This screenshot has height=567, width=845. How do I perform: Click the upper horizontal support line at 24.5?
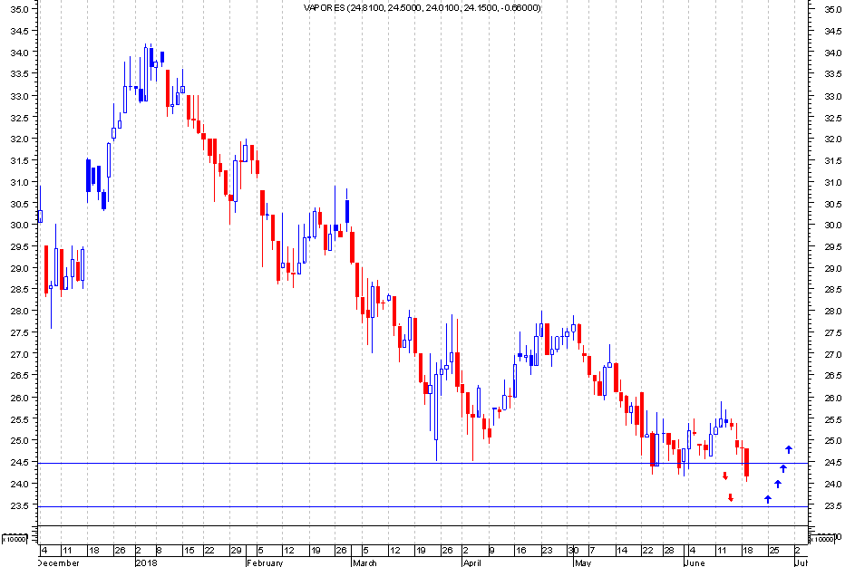[423, 463]
